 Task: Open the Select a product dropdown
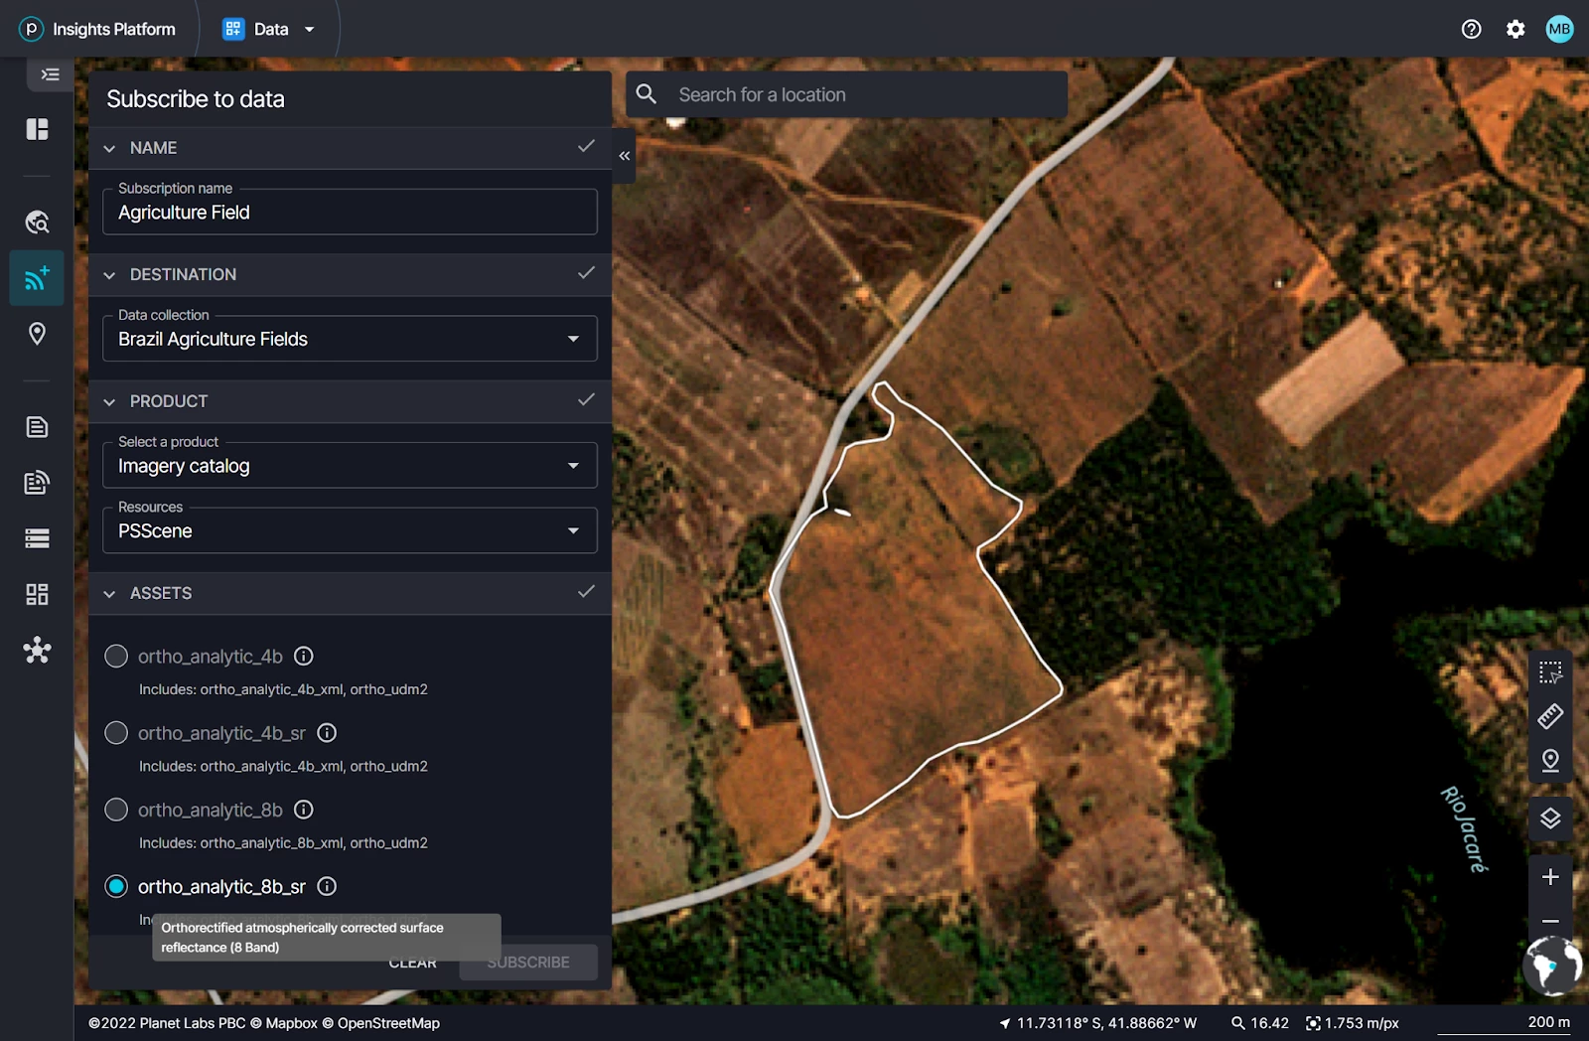[x=350, y=466]
